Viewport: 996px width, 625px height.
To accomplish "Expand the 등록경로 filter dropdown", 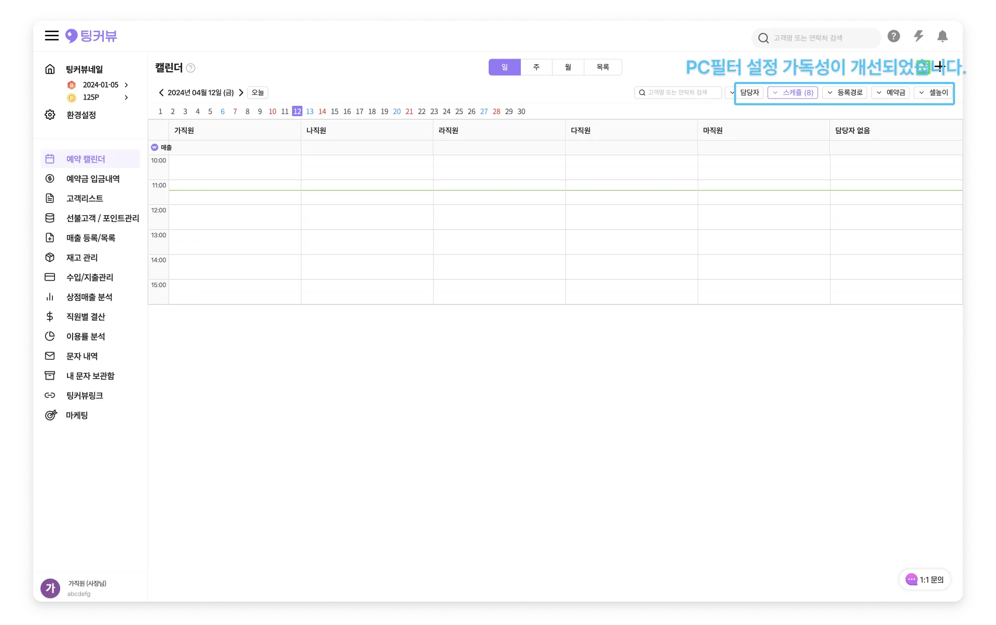I will tap(845, 93).
